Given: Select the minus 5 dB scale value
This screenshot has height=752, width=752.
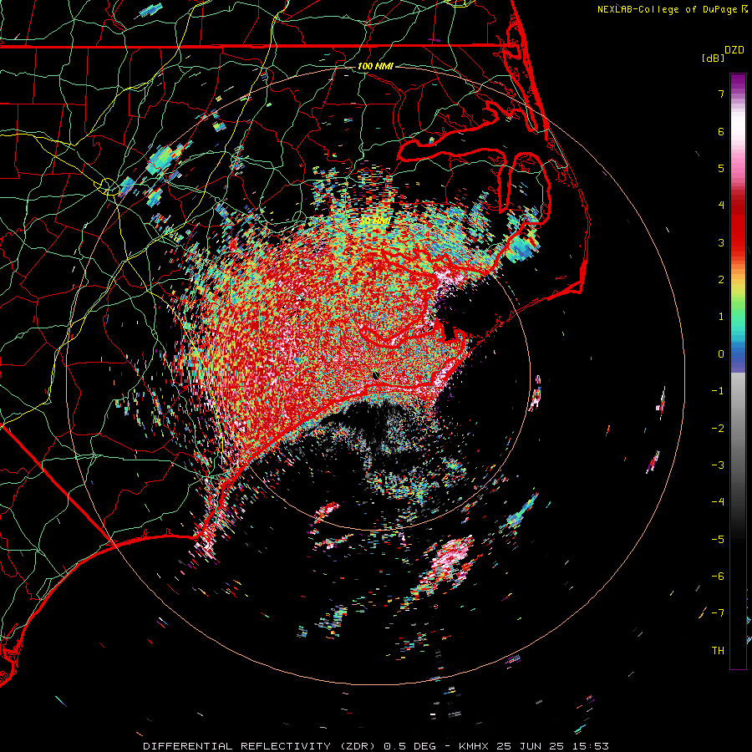Looking at the screenshot, I should point(718,540).
